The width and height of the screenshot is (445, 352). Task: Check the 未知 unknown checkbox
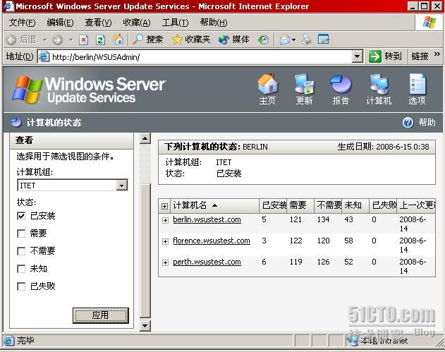[21, 269]
